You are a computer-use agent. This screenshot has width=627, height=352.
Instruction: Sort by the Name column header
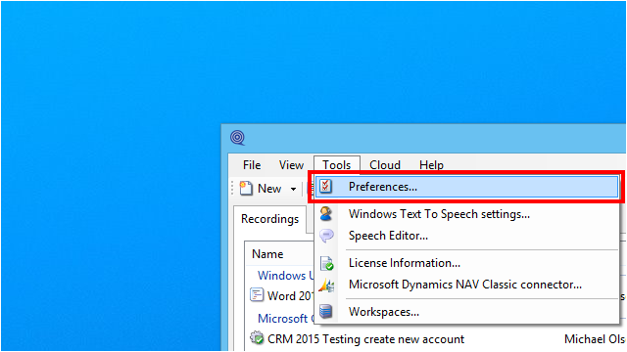pos(267,254)
